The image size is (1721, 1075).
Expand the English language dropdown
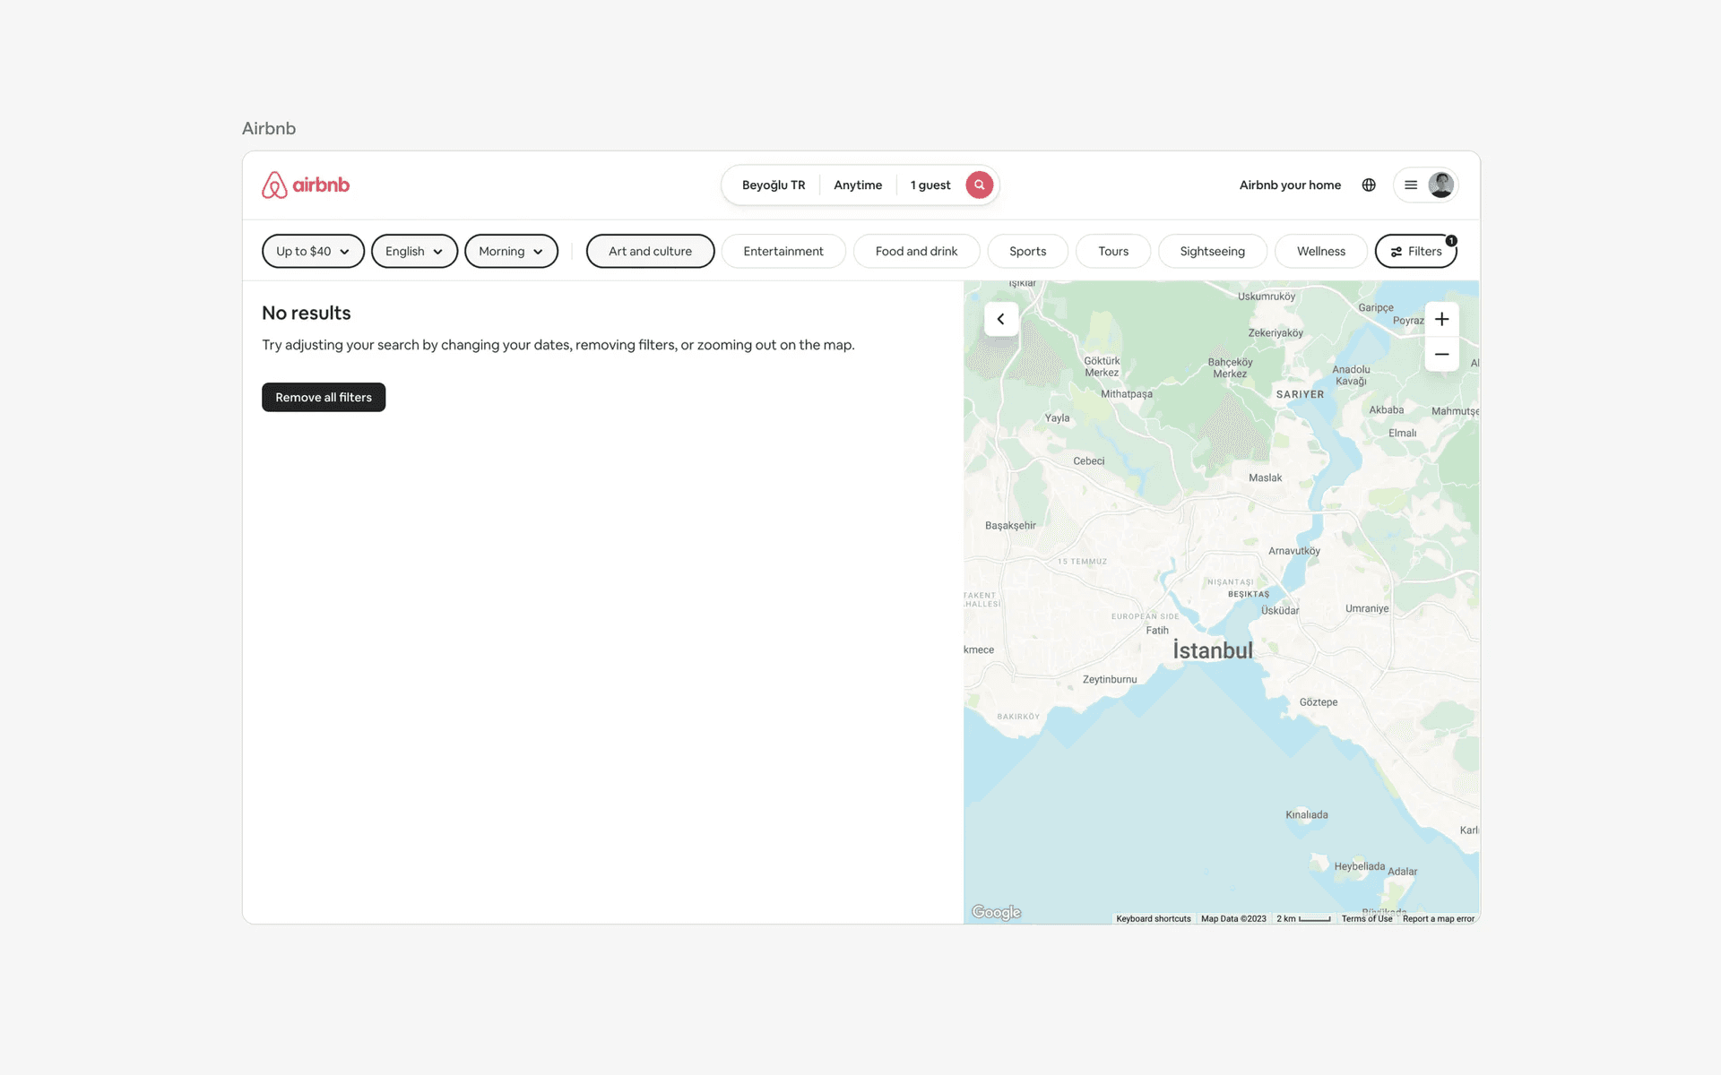pos(414,252)
